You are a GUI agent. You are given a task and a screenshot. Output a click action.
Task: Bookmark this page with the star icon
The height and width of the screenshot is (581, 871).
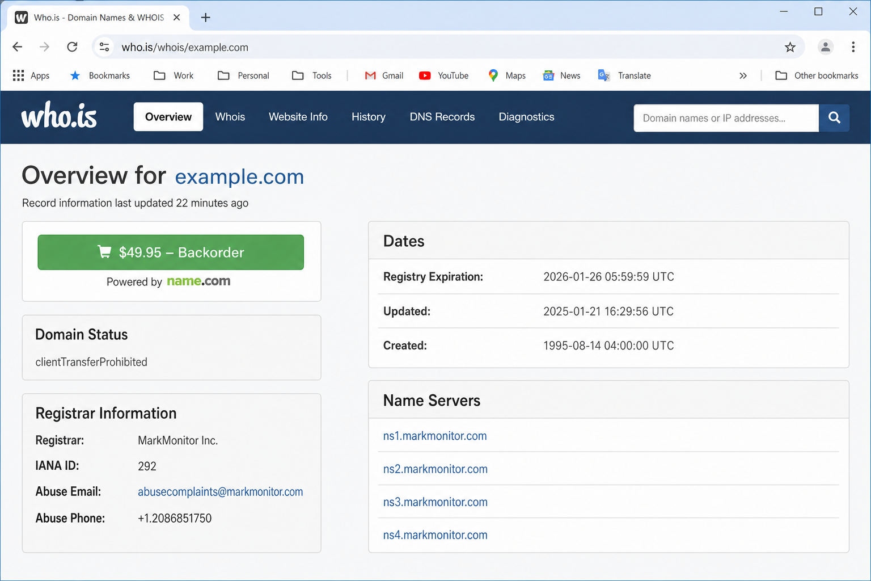(x=790, y=47)
